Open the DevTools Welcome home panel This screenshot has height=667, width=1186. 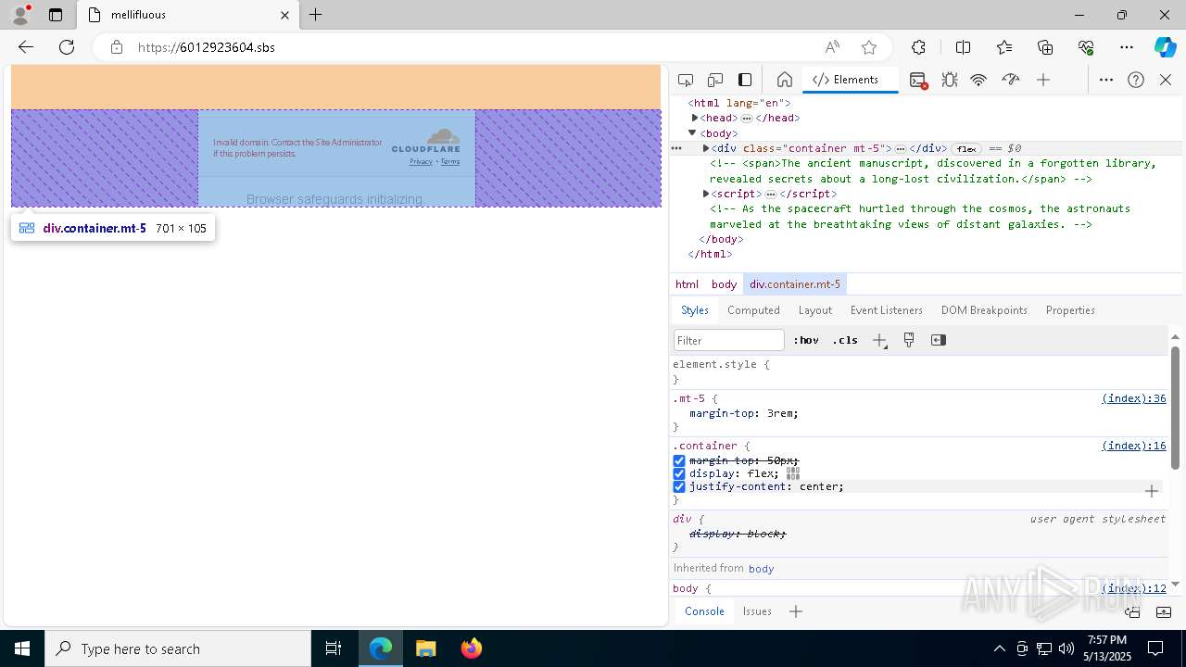(784, 80)
